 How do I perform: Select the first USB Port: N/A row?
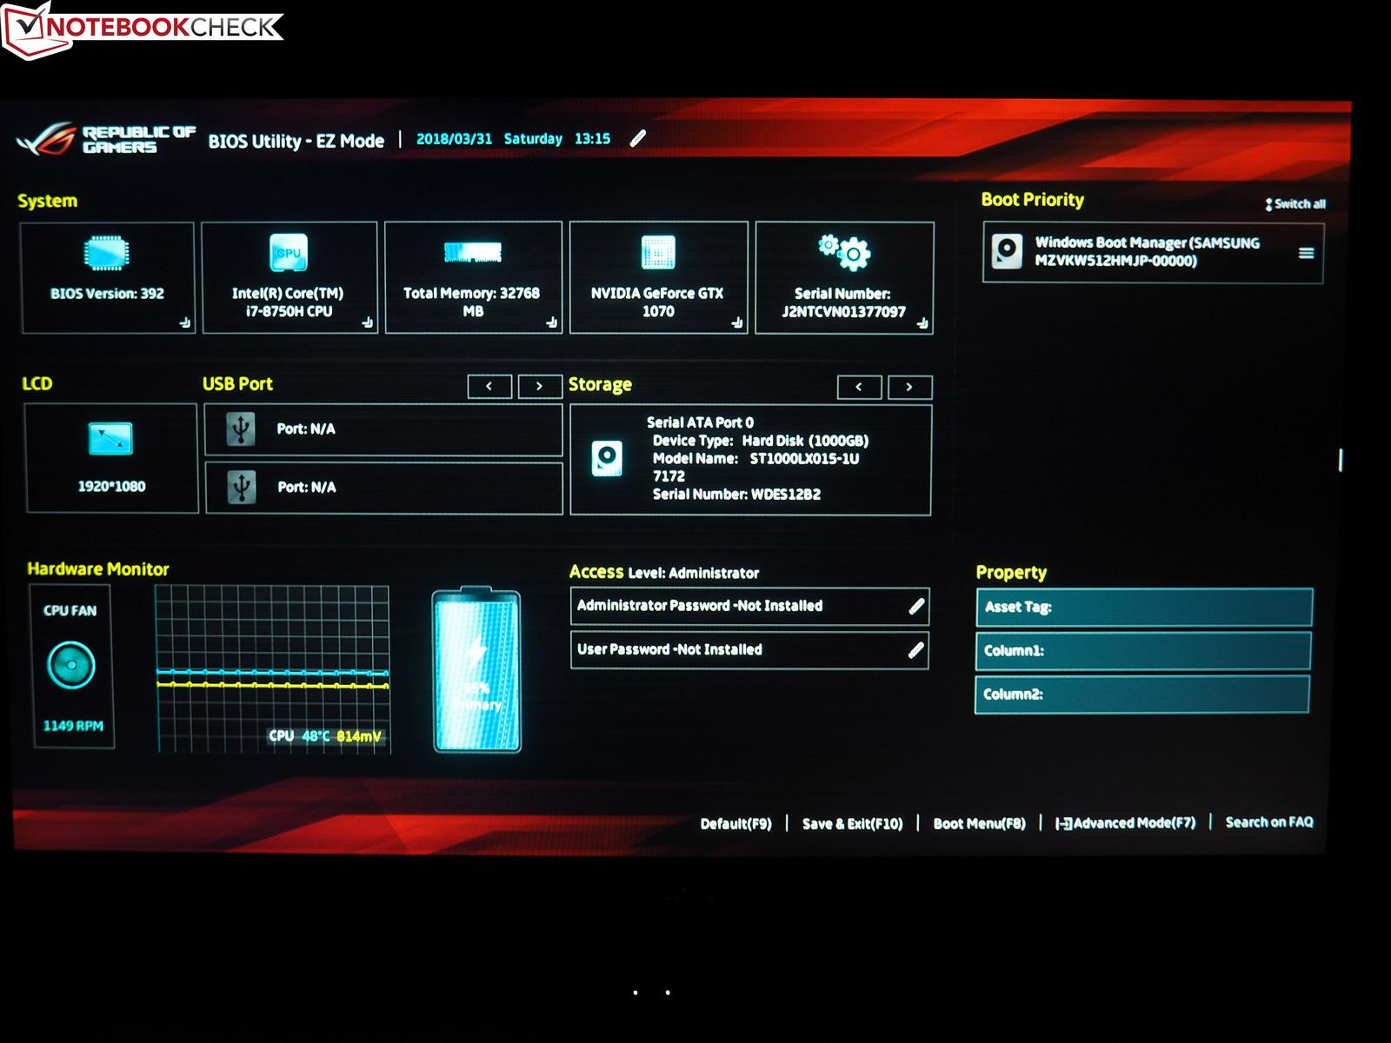[x=383, y=429]
